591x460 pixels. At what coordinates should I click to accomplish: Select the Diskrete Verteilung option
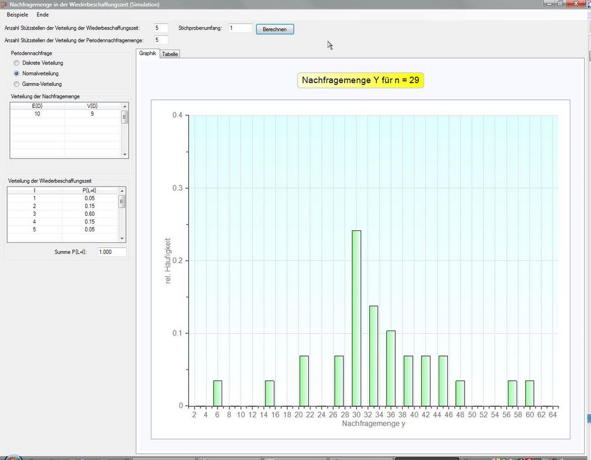pos(17,63)
